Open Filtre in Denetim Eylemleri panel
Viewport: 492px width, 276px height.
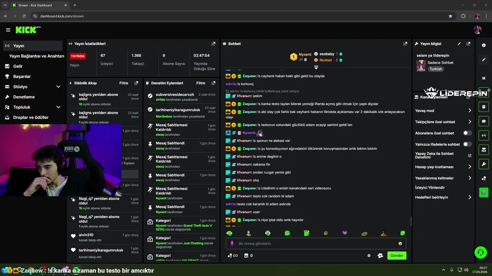tap(201, 83)
